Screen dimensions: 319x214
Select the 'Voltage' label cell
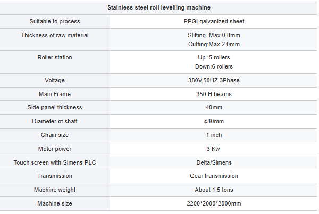pos(55,80)
